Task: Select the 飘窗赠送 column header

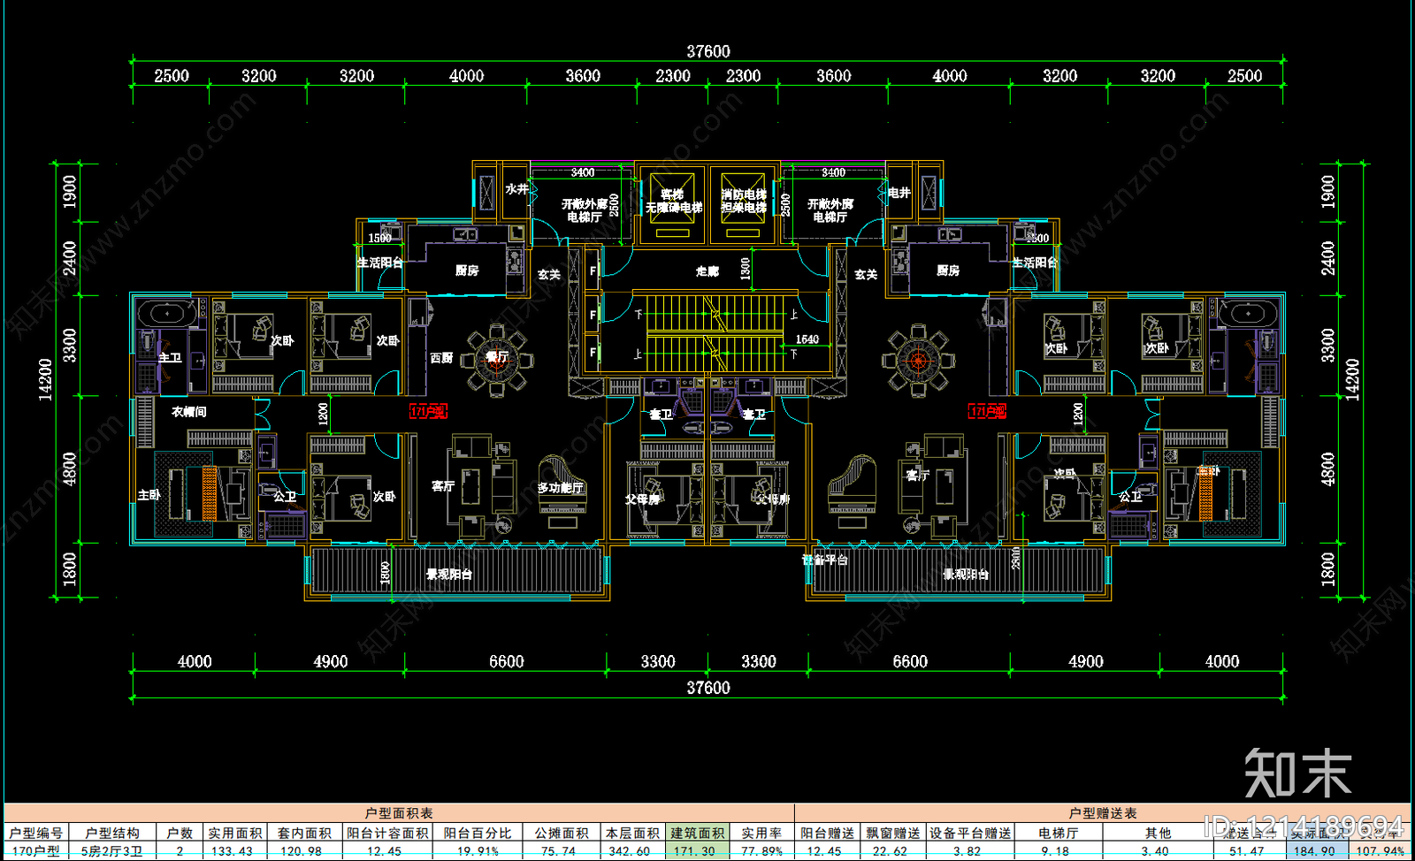Action: 892,833
